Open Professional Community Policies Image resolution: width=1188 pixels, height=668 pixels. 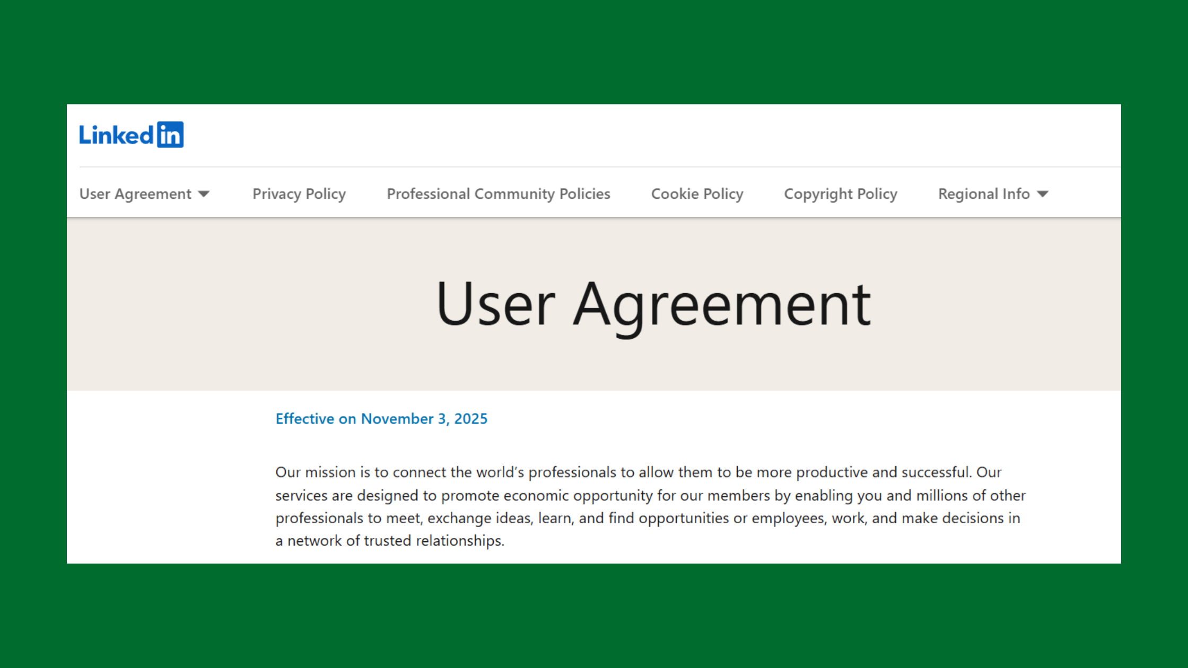499,194
